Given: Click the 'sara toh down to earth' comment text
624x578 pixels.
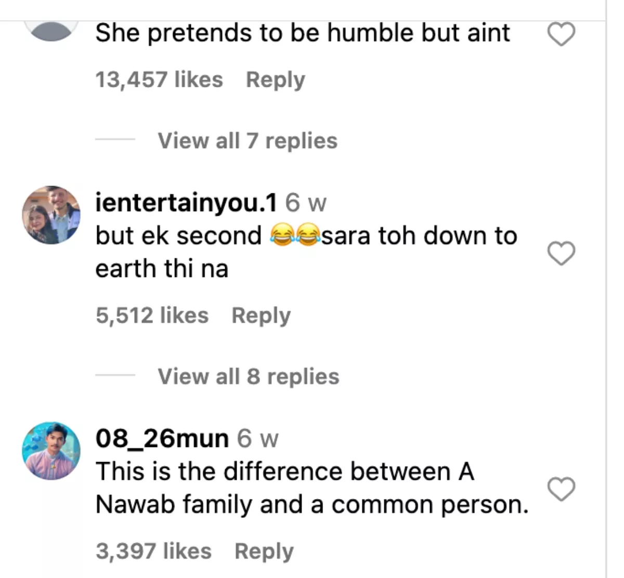Looking at the screenshot, I should click(x=306, y=252).
